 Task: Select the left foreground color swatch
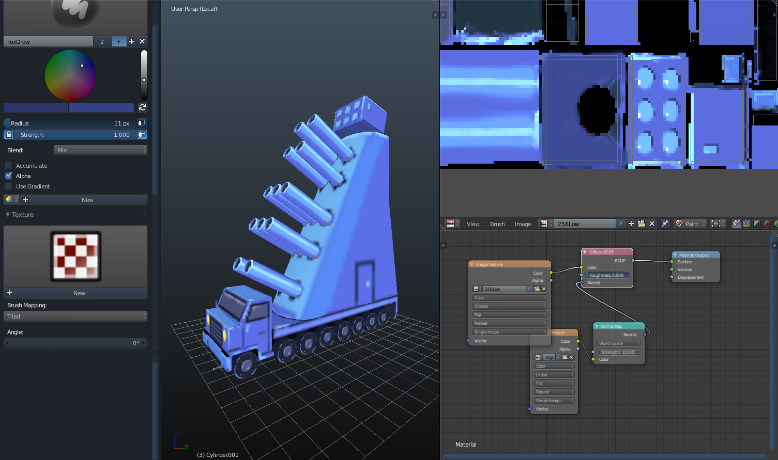(x=36, y=107)
